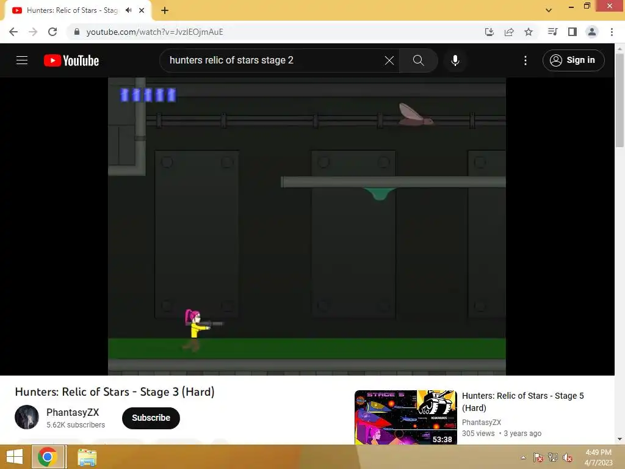Open the PhantasyZX channel name link
The image size is (625, 469).
[x=73, y=412]
